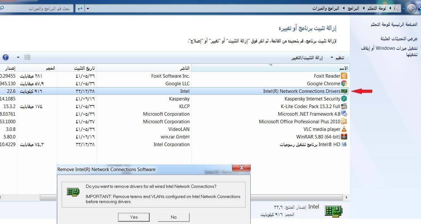Select the Foxit Reader name
The width and height of the screenshot is (421, 224).
click(327, 76)
